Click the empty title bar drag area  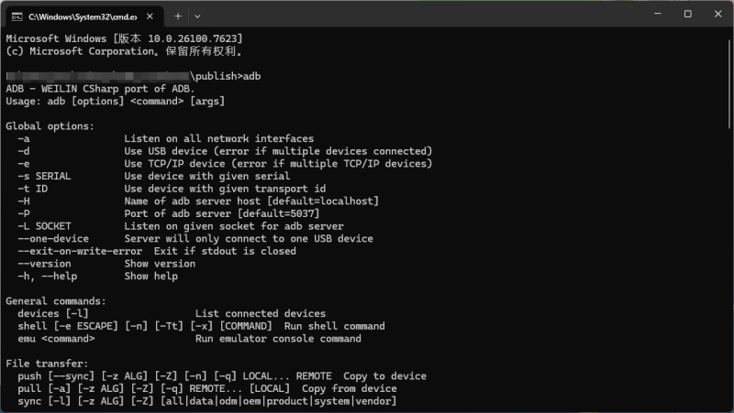413,15
